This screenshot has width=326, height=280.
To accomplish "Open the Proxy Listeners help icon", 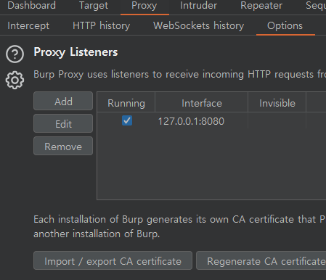I will (15, 54).
